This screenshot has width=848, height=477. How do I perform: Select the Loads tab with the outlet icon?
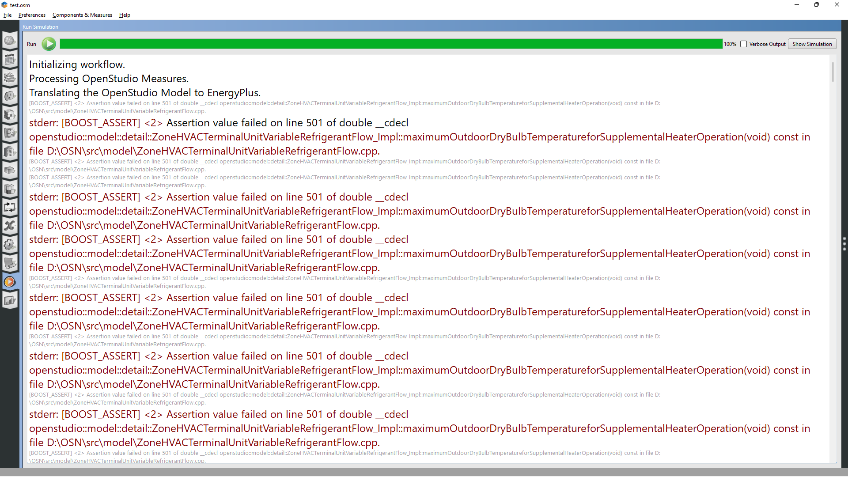9,96
